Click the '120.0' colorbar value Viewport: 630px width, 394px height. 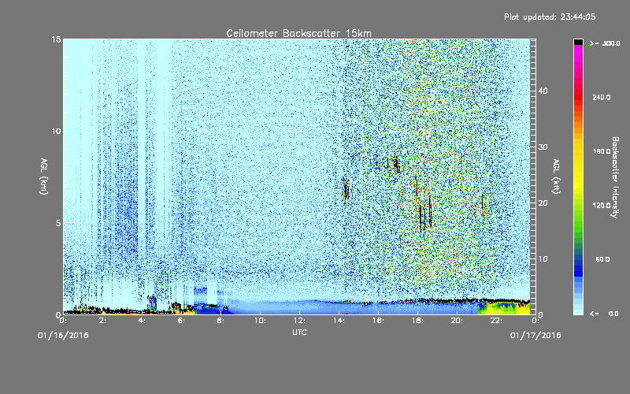point(602,206)
